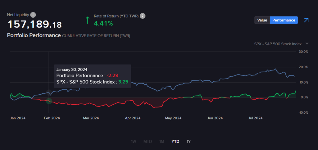Select the Performance view toggle
Viewport: 318px width, 150px height.
[x=284, y=20]
